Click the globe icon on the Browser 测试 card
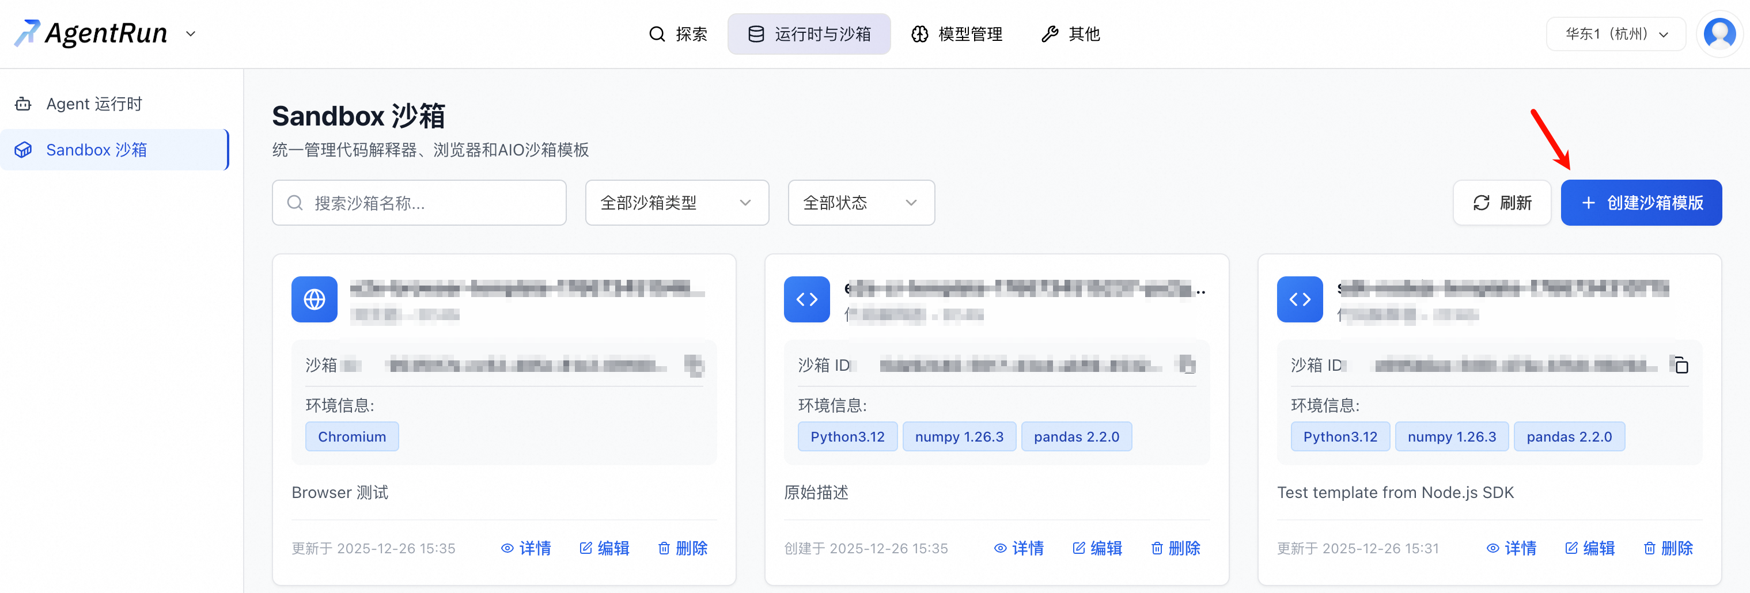Image resolution: width=1750 pixels, height=593 pixels. coord(315,299)
